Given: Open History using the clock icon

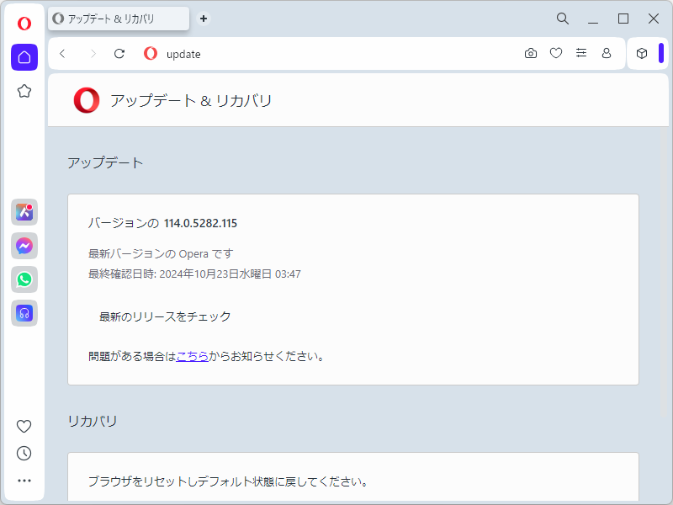Looking at the screenshot, I should (x=24, y=454).
